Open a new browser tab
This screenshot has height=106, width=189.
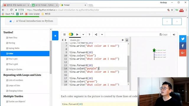tap(91, 5)
